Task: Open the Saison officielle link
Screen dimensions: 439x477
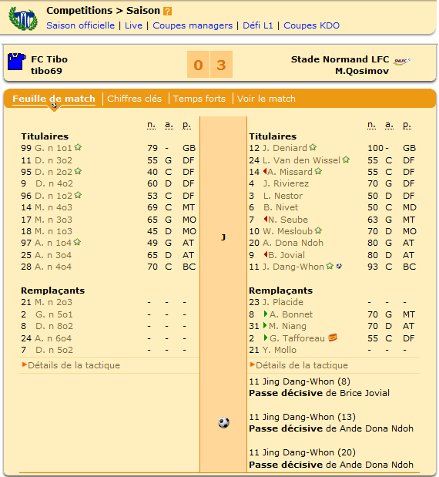Action: coord(81,25)
